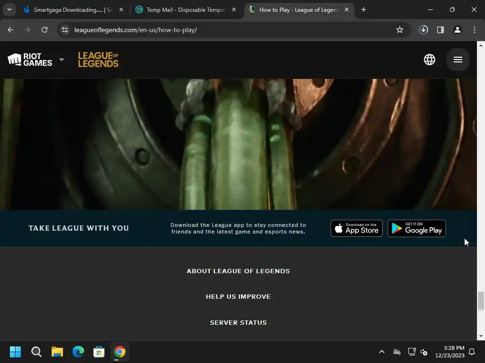
Task: Close the How to Play tab
Action: (x=347, y=10)
